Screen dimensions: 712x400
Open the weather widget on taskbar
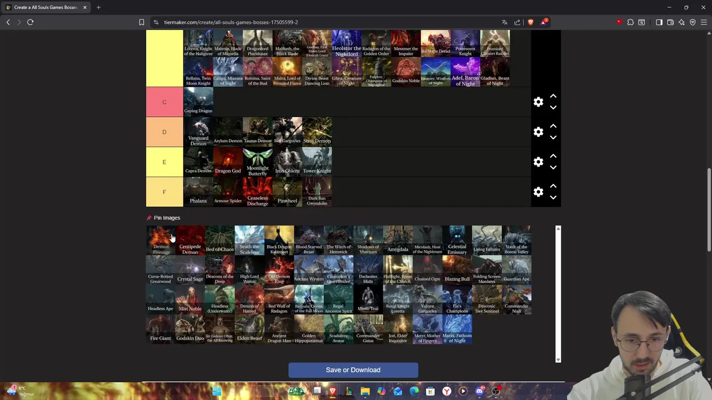pos(19,391)
